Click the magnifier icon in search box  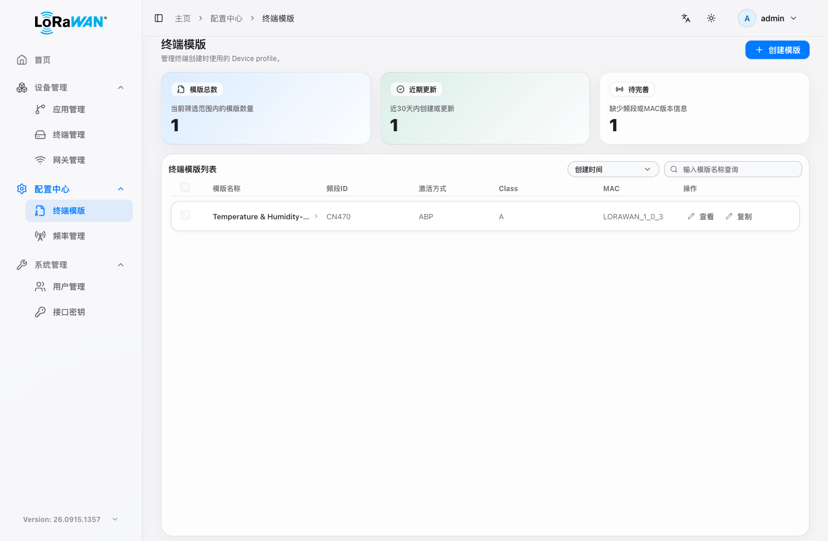pyautogui.click(x=674, y=169)
